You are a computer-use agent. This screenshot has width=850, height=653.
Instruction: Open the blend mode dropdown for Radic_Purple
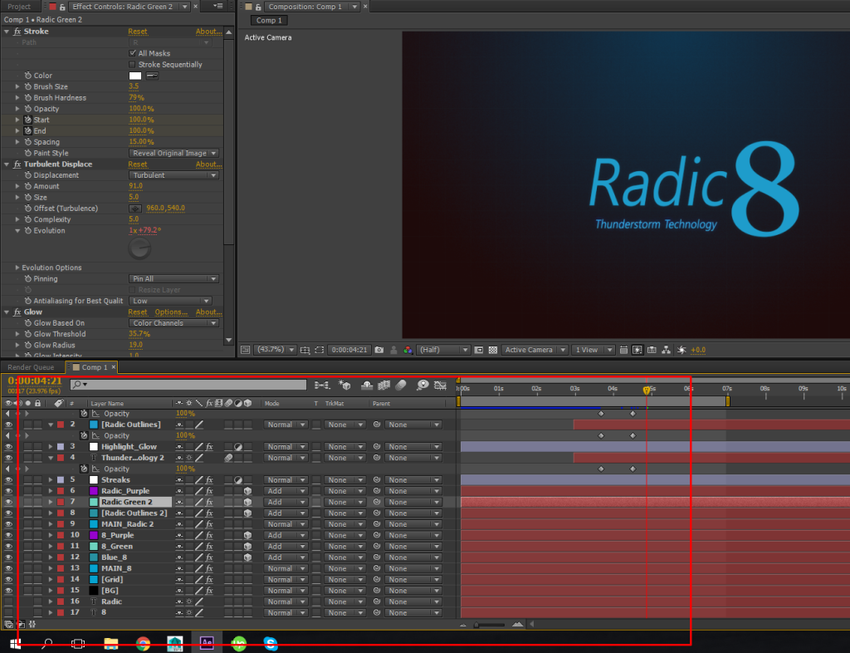tap(285, 491)
